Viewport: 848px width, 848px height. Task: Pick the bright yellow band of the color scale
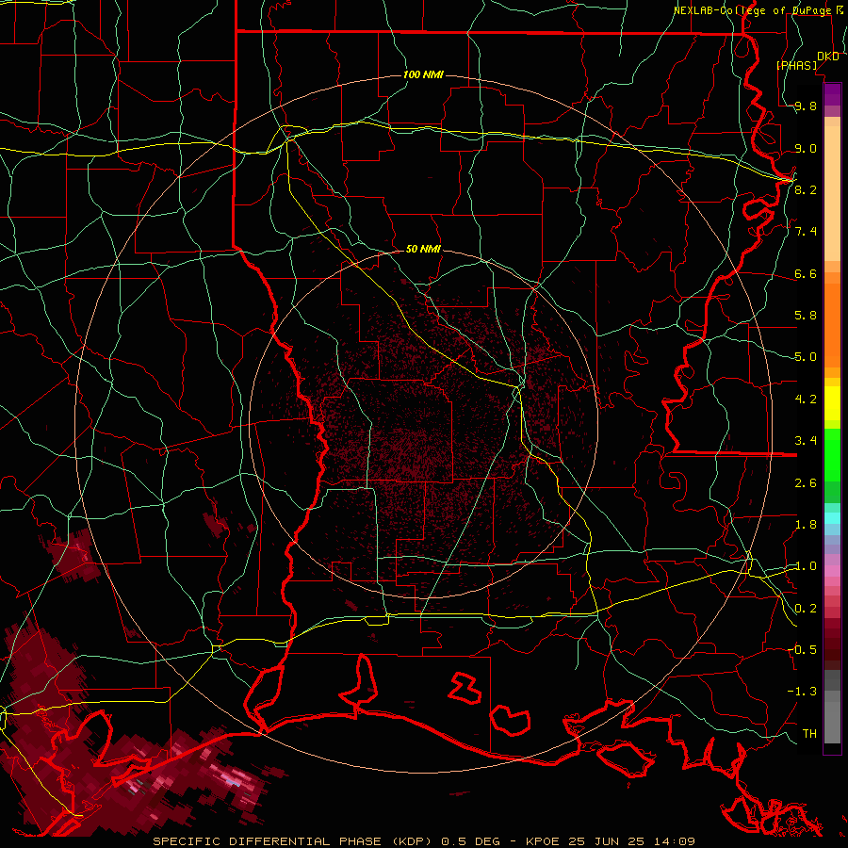click(832, 403)
